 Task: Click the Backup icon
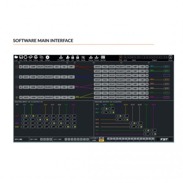pos(91,57)
